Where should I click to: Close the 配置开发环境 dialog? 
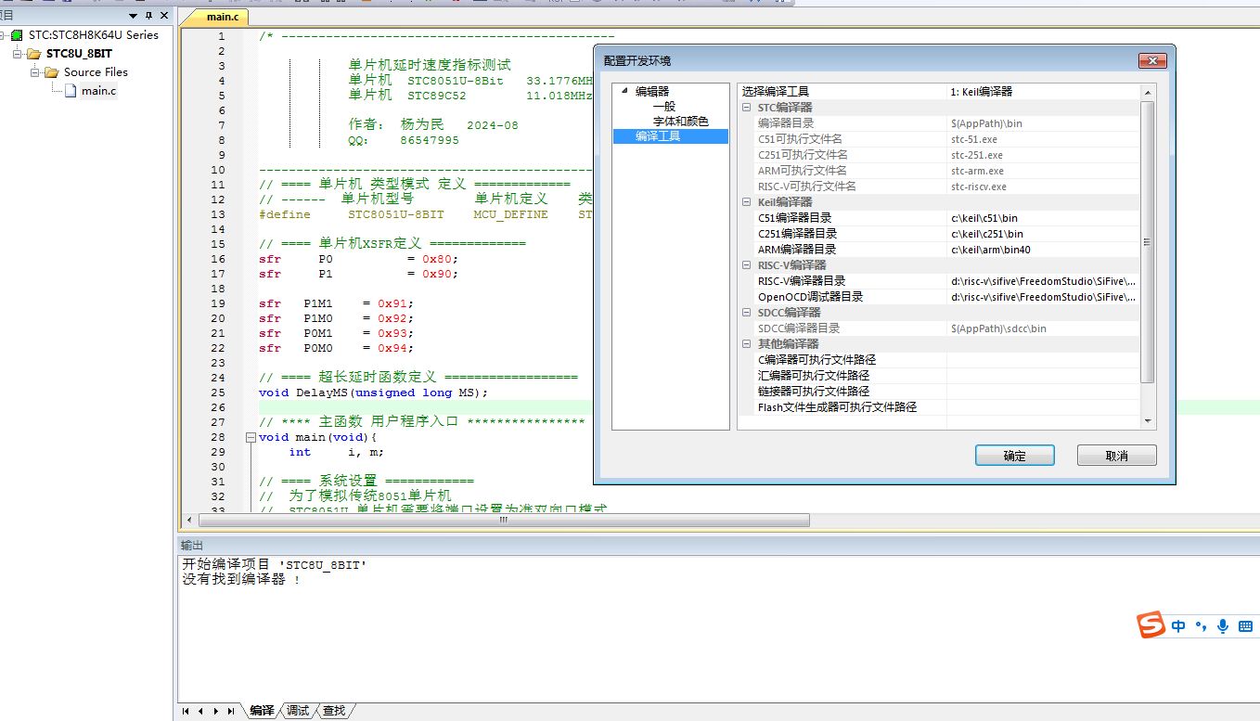[1152, 60]
